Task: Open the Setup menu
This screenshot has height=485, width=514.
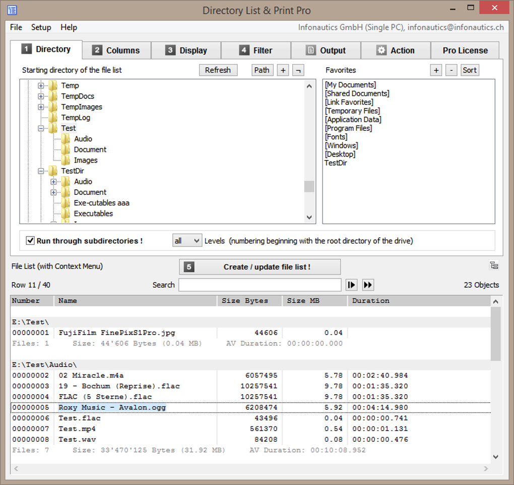Action: pyautogui.click(x=41, y=27)
